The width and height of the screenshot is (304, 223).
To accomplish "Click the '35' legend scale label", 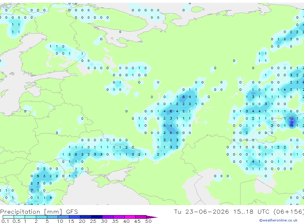I will click(x=115, y=221).
